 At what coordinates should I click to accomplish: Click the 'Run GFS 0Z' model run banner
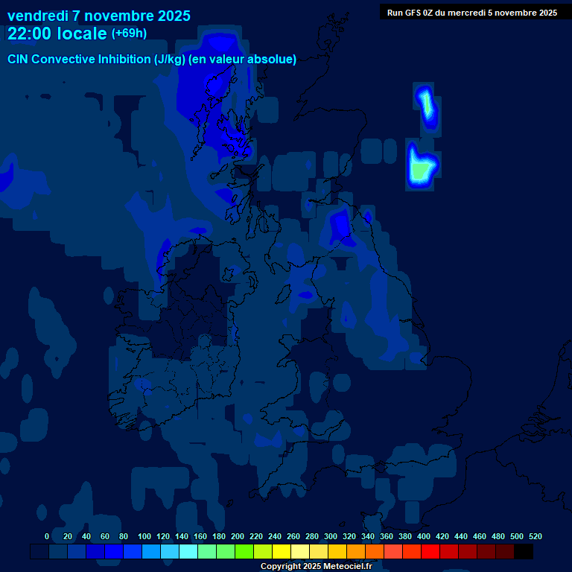tap(472, 13)
